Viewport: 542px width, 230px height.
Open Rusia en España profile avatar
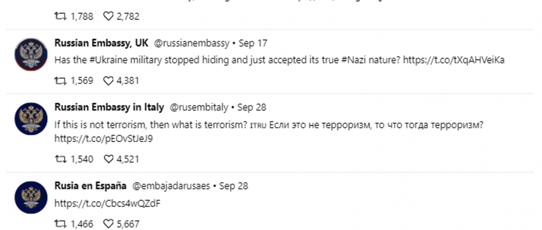pyautogui.click(x=31, y=197)
